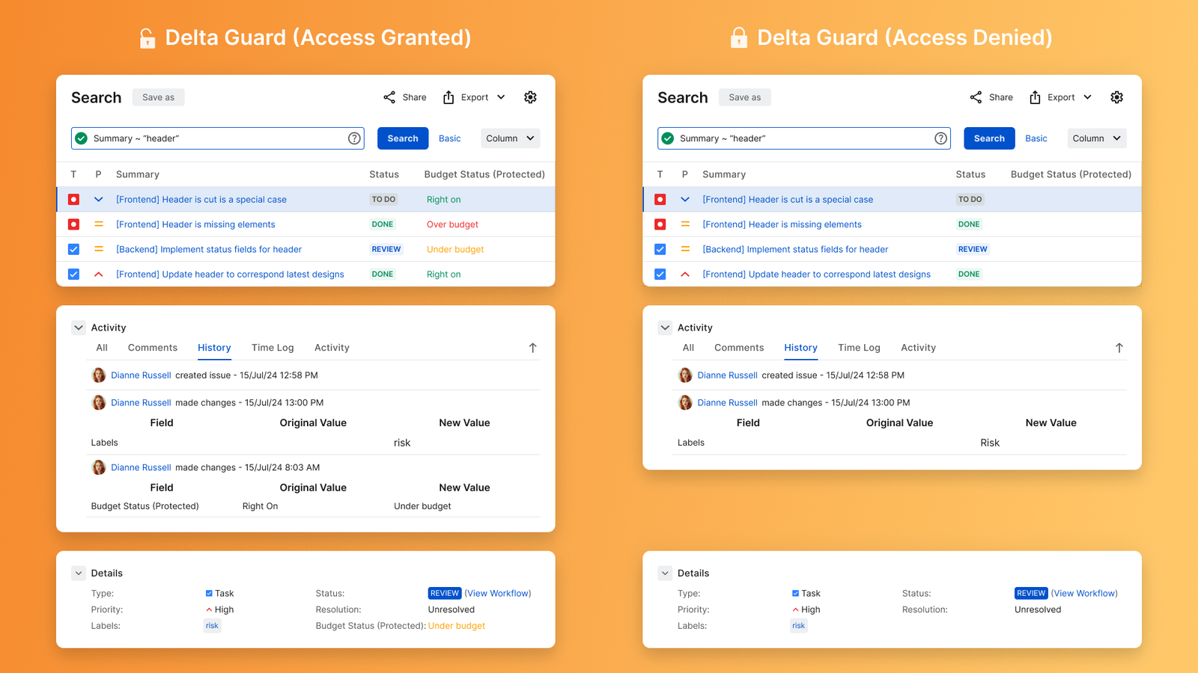Click high priority icon of 'Update header' row, Access Denied
The width and height of the screenshot is (1198, 673).
(x=684, y=274)
